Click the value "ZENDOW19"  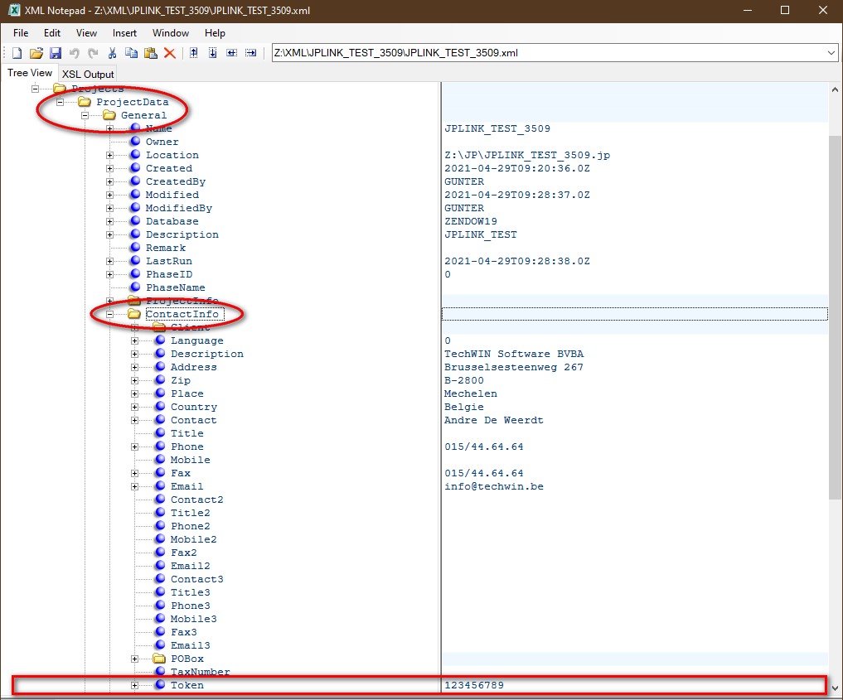[x=471, y=221]
